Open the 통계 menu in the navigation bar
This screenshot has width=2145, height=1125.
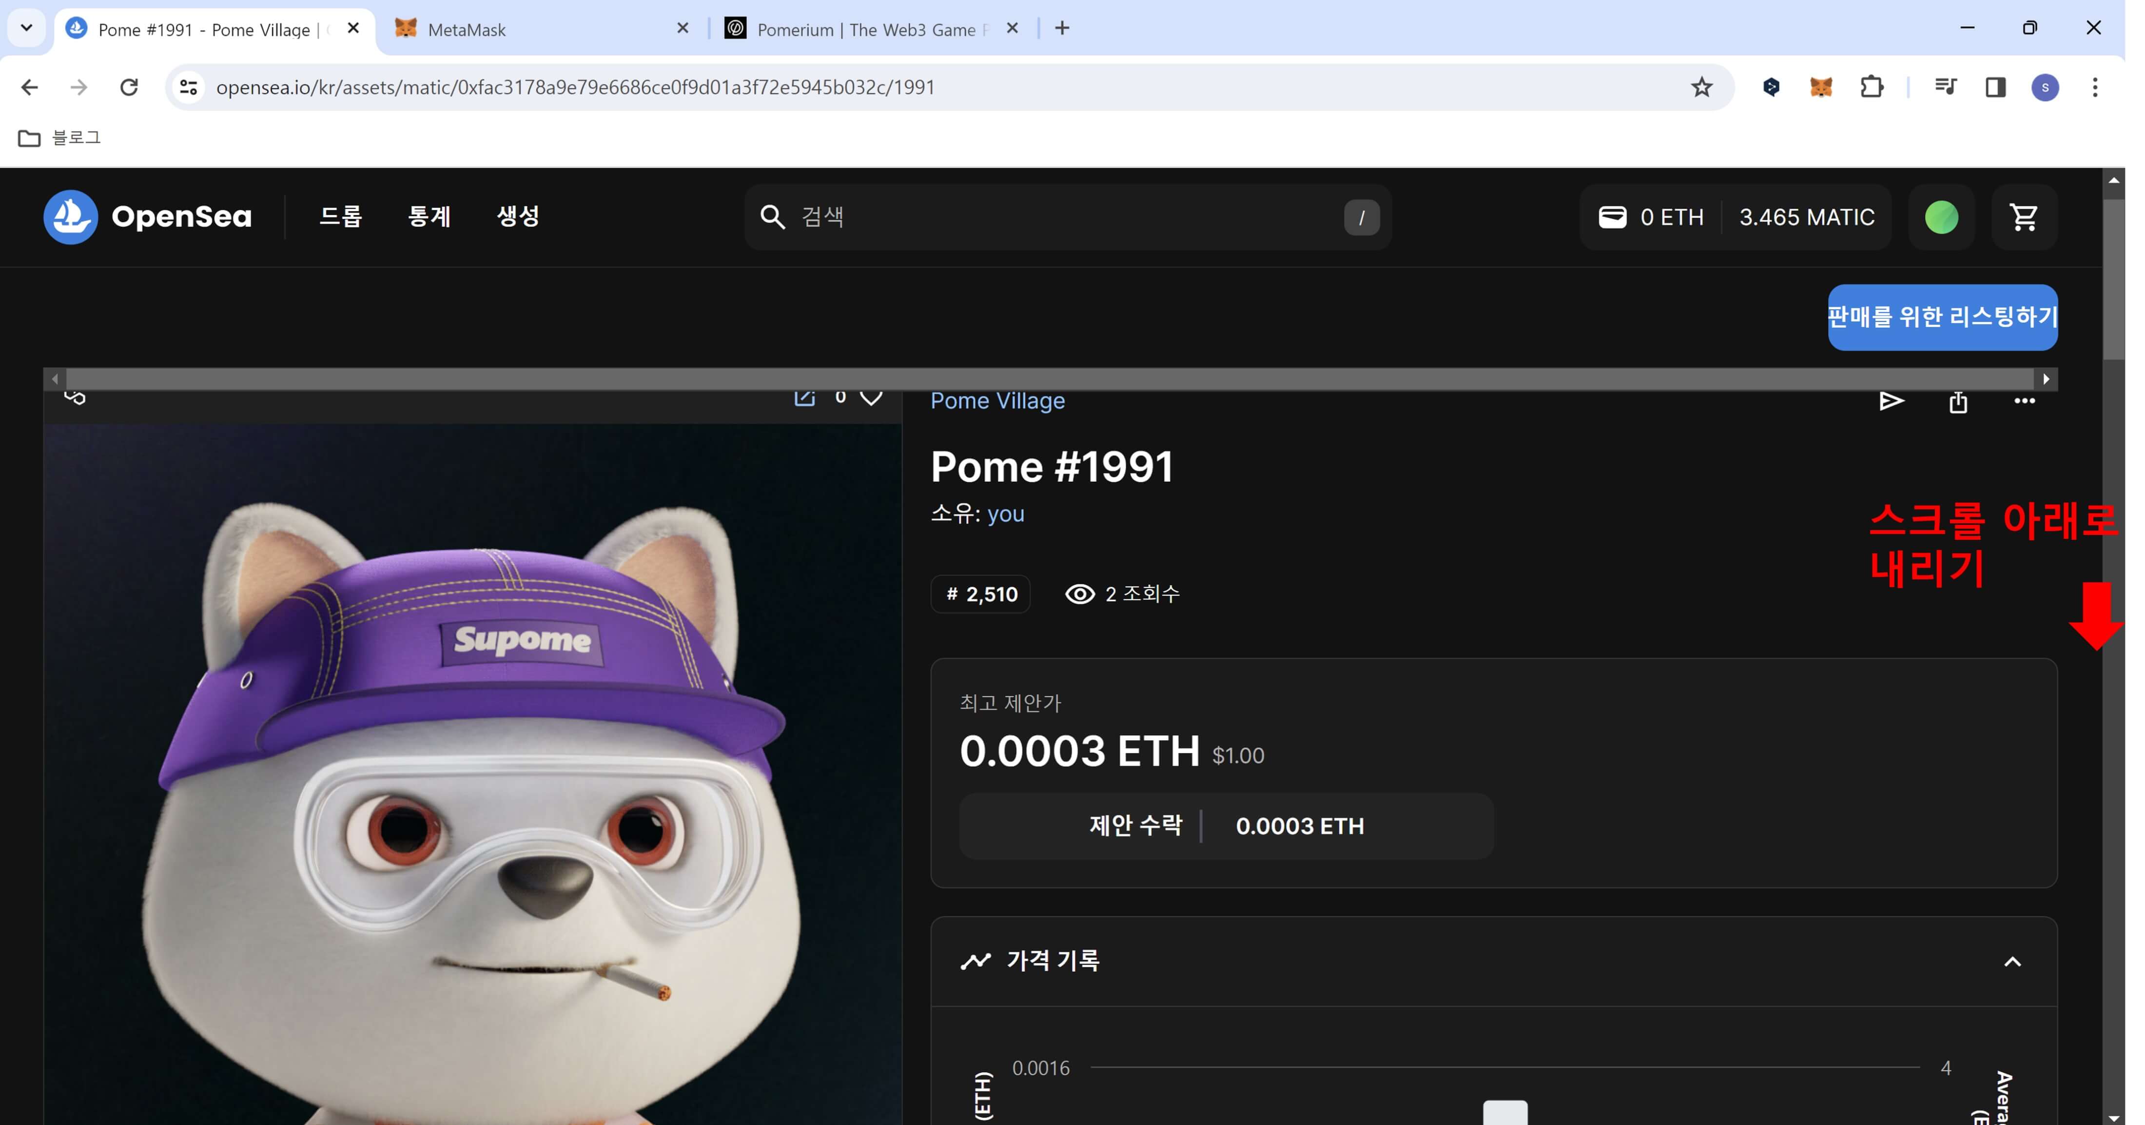tap(428, 217)
